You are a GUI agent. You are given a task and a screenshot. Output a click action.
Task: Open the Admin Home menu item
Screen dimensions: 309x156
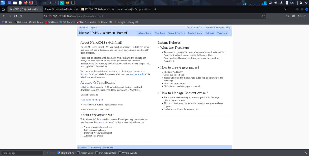coord(145,33)
